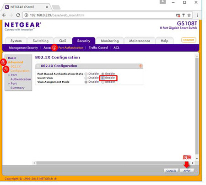This screenshot has width=206, height=185.
Task: Open the help icon in 802.1X Configuration header
Action: tap(141, 66)
